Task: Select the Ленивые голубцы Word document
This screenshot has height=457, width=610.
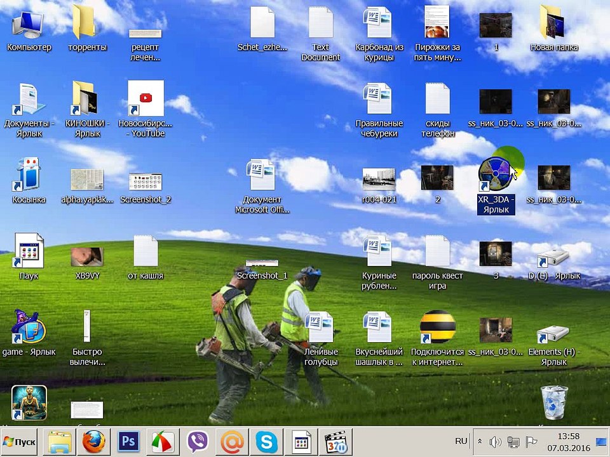Action: [x=320, y=339]
